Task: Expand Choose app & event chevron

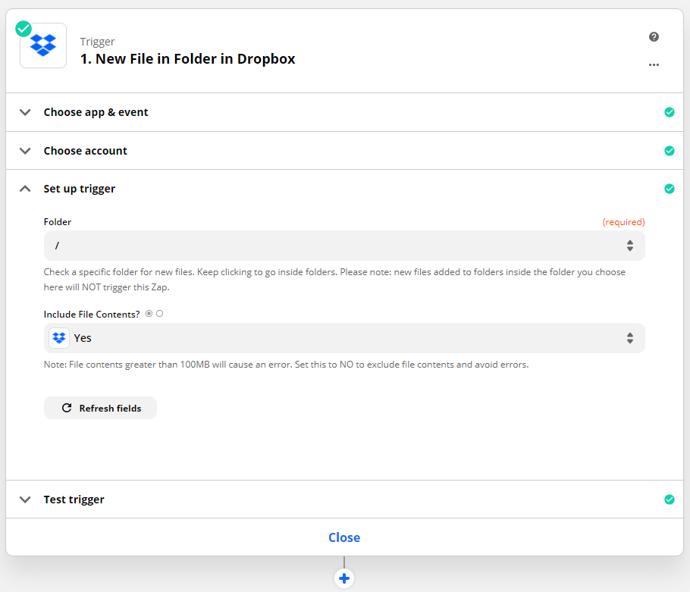Action: click(x=26, y=112)
